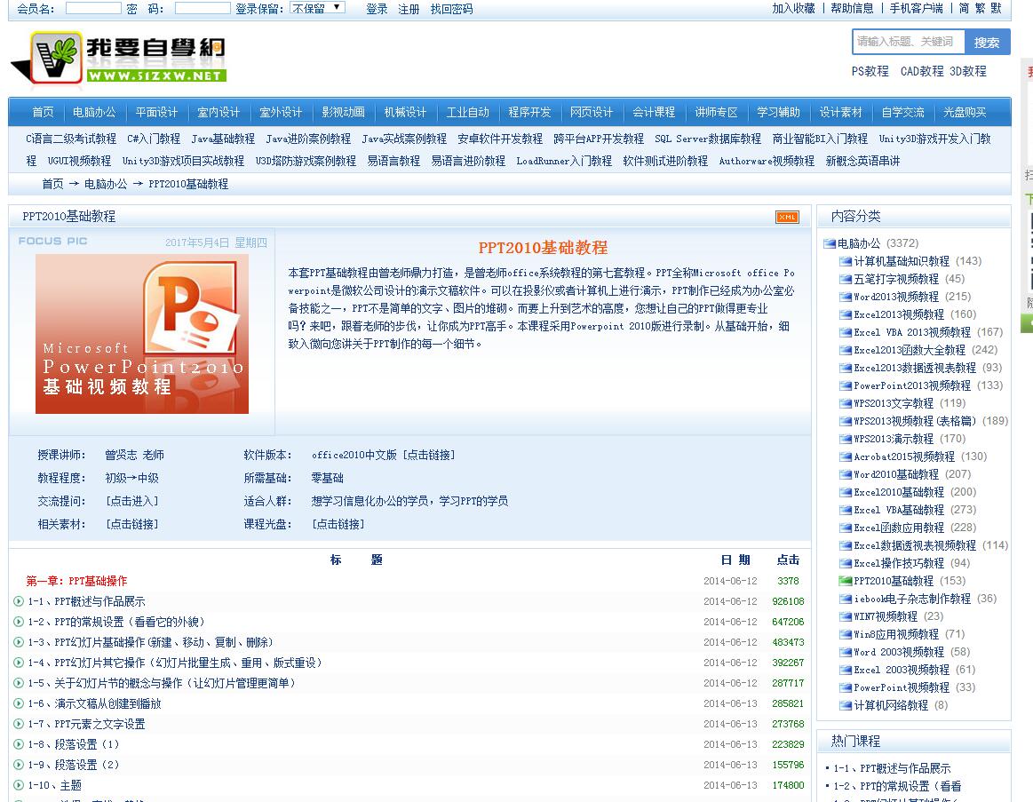The image size is (1033, 802).
Task: Click the 密码 password field
Action: click(x=203, y=8)
